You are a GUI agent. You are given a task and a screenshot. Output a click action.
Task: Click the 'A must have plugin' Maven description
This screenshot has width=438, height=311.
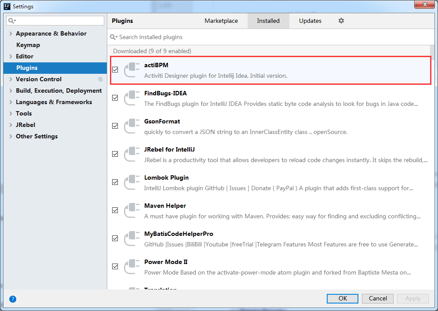click(282, 217)
